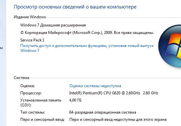
Task: Open the 'Оценка системы недоступна' link
Action: (95, 86)
